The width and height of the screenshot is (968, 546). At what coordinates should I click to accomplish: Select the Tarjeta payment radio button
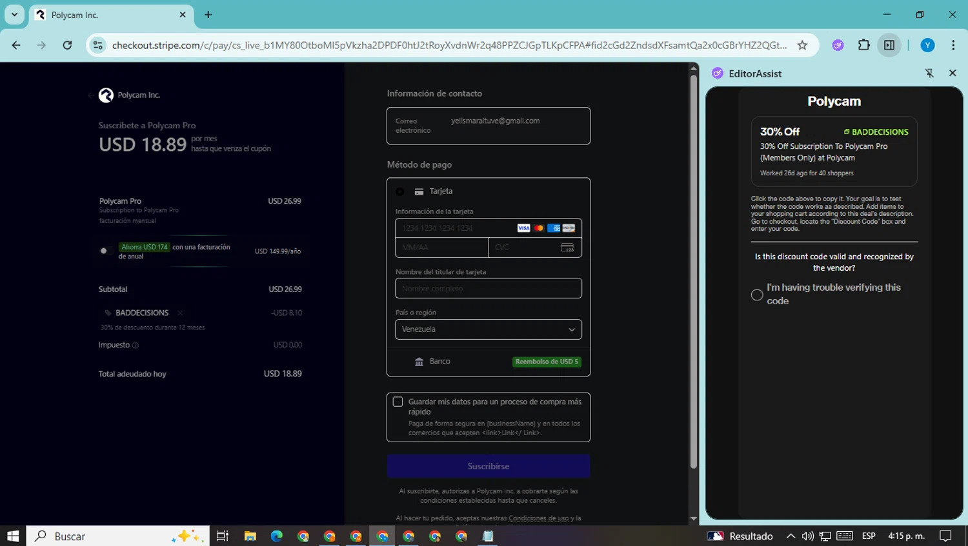400,191
